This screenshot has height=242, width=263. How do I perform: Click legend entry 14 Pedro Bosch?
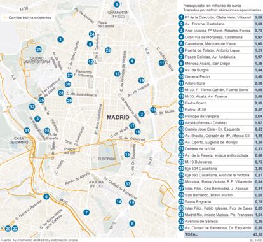[x=220, y=103]
